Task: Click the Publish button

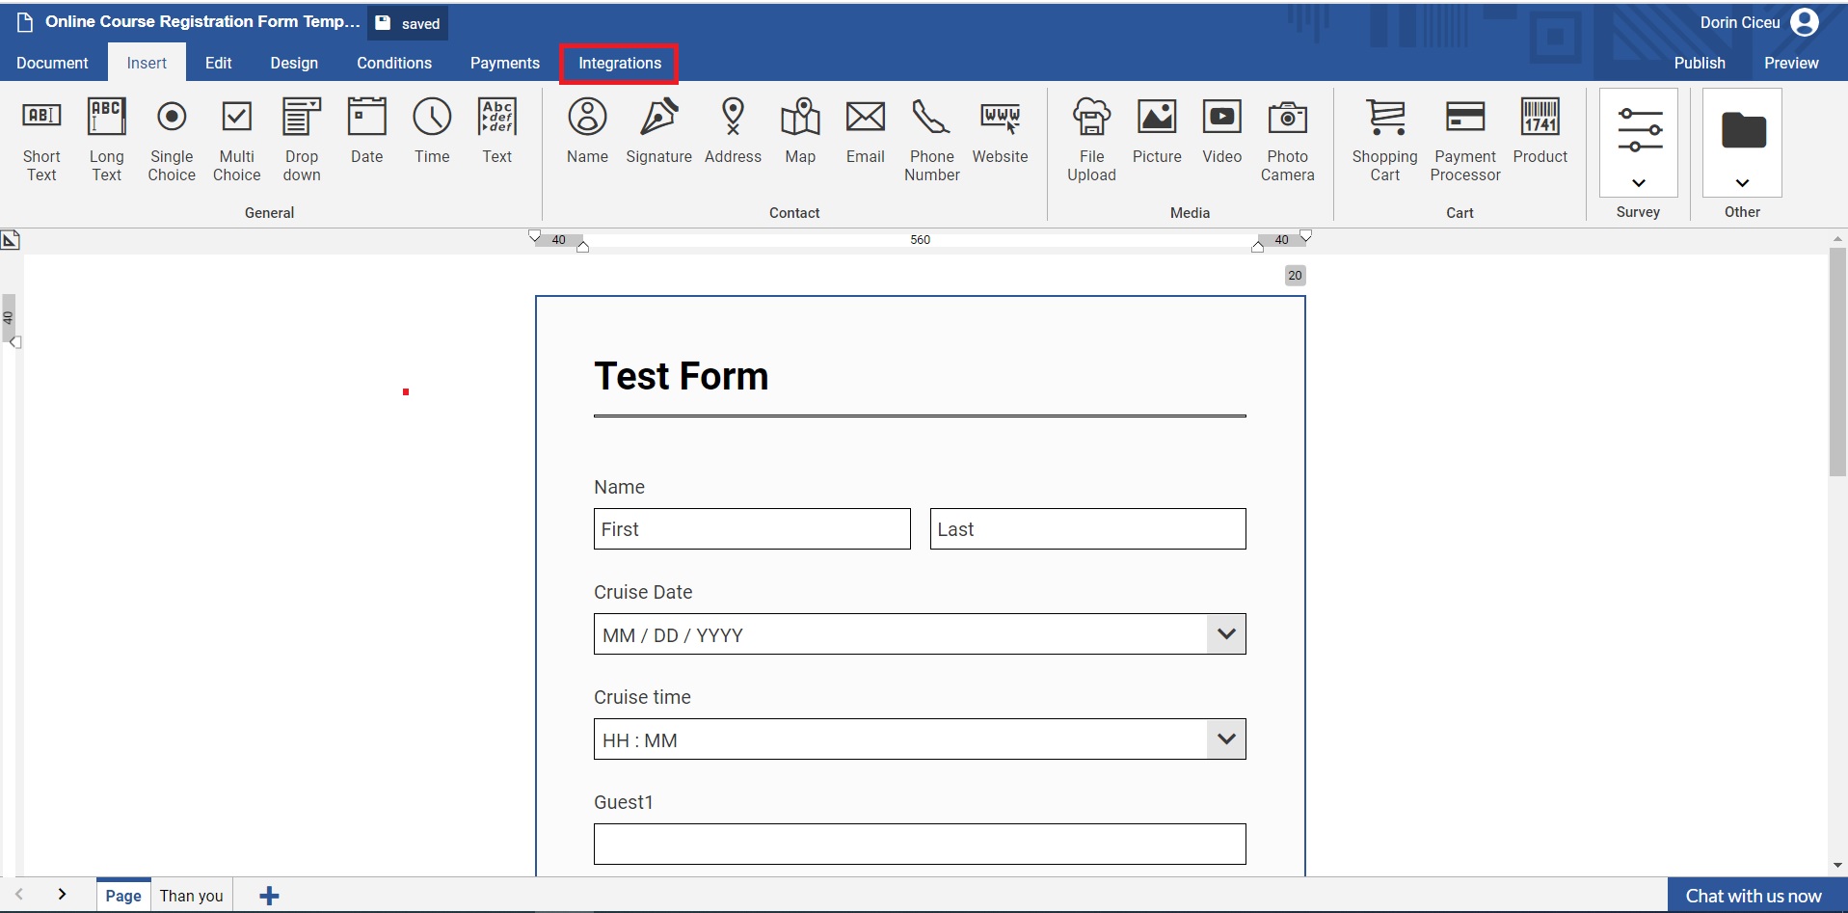Action: click(1699, 64)
